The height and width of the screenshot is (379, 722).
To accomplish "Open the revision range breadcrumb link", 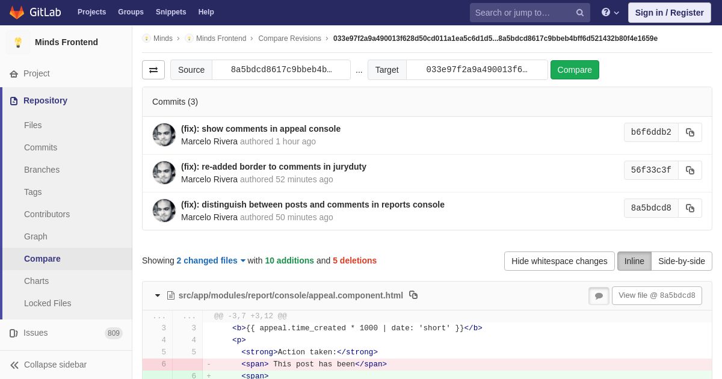I will pos(495,39).
